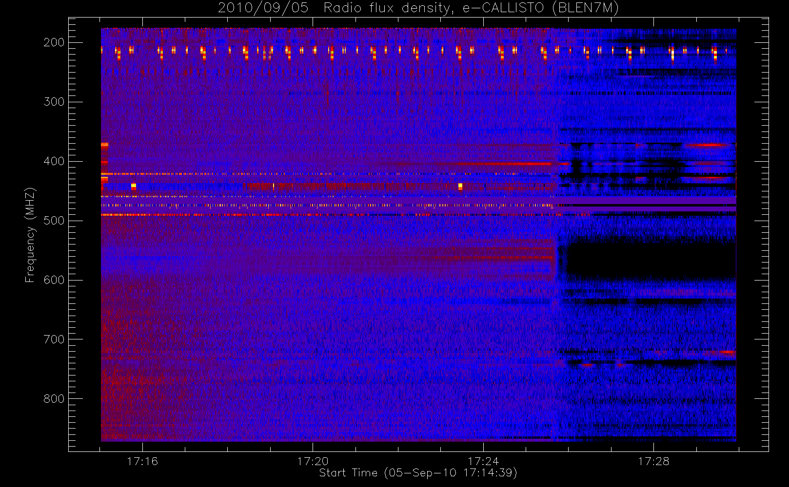Click the 800 frequency tick label
The image size is (789, 487).
(54, 399)
